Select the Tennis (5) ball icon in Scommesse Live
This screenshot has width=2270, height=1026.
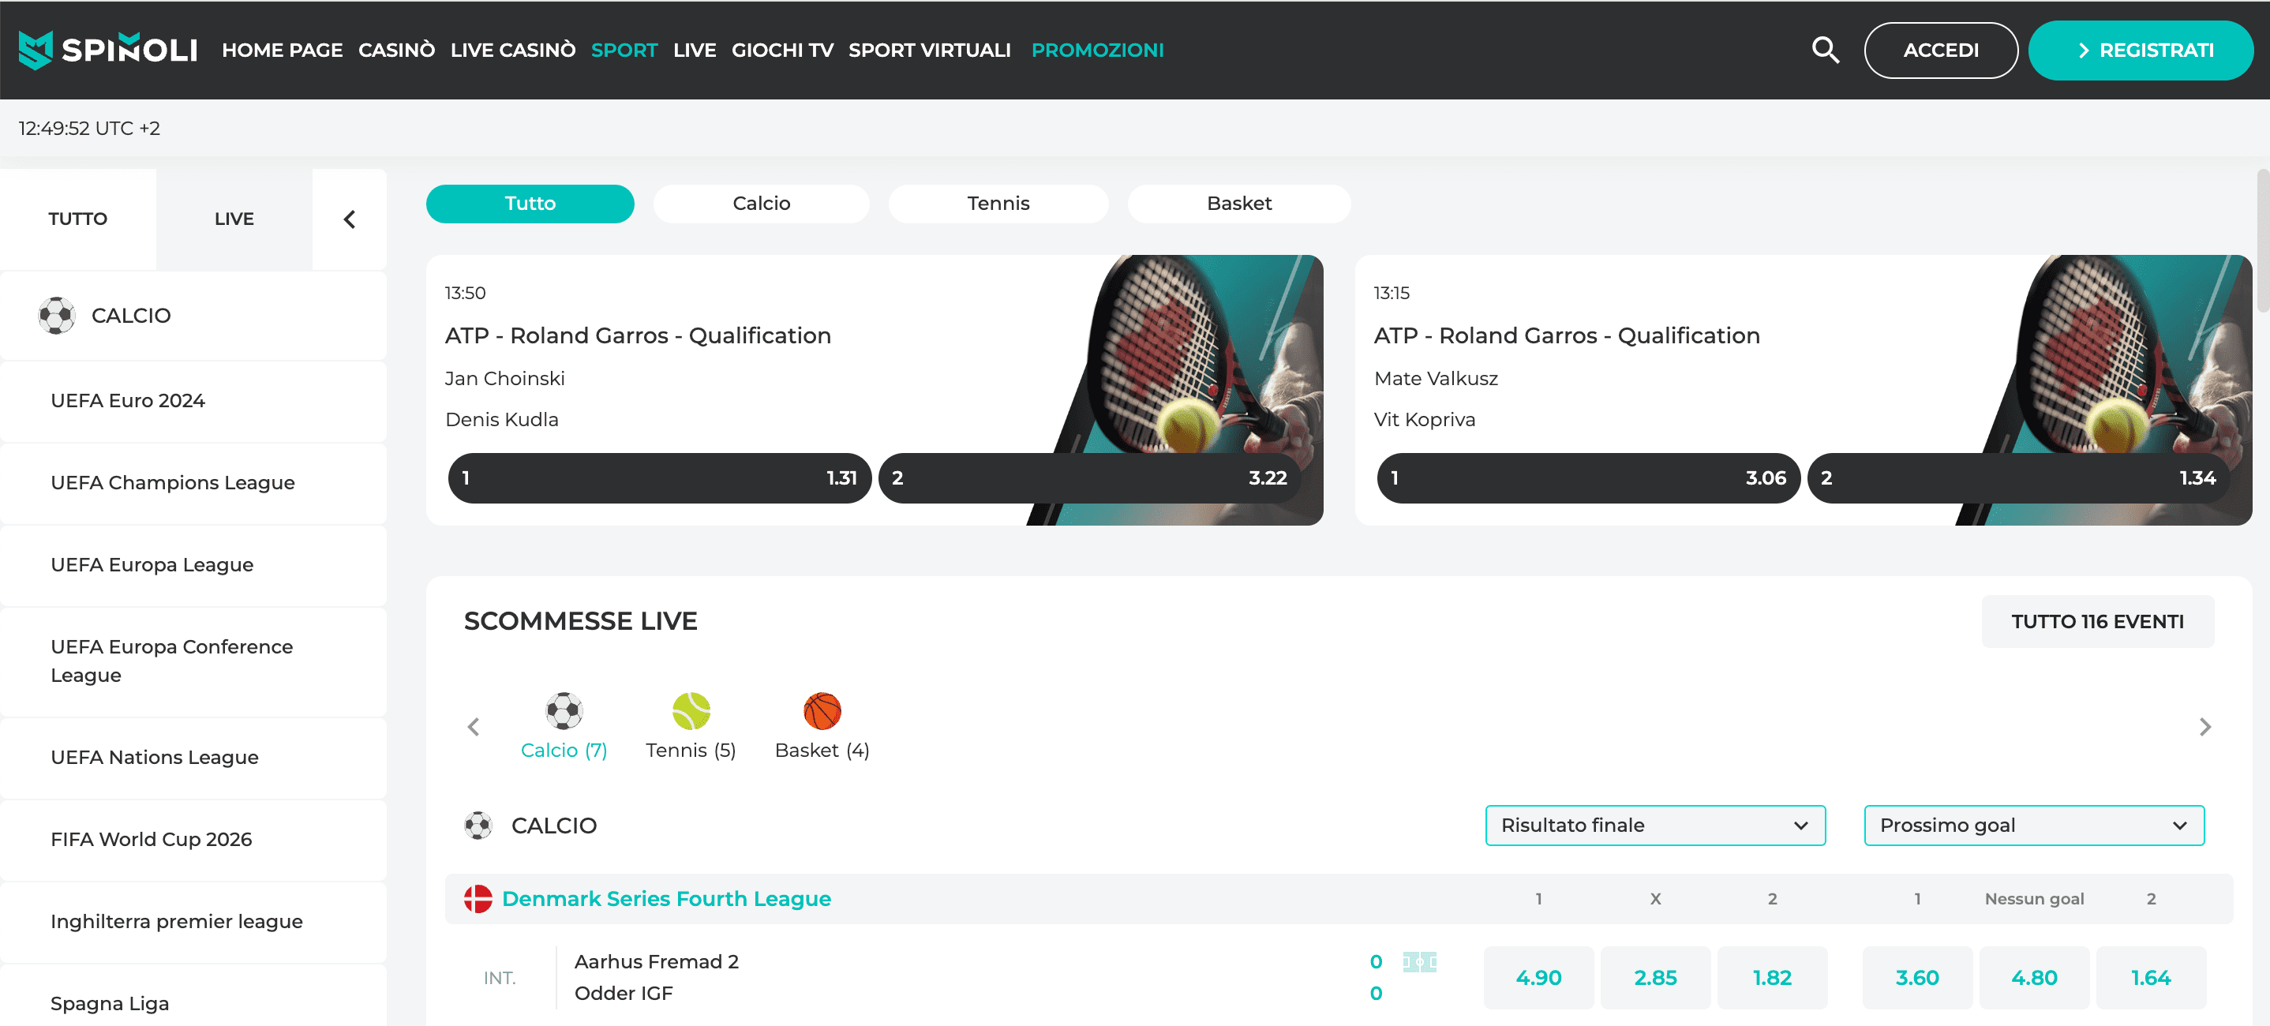(691, 711)
